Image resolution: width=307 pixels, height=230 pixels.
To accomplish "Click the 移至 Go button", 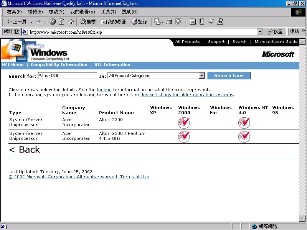I will (x=275, y=32).
